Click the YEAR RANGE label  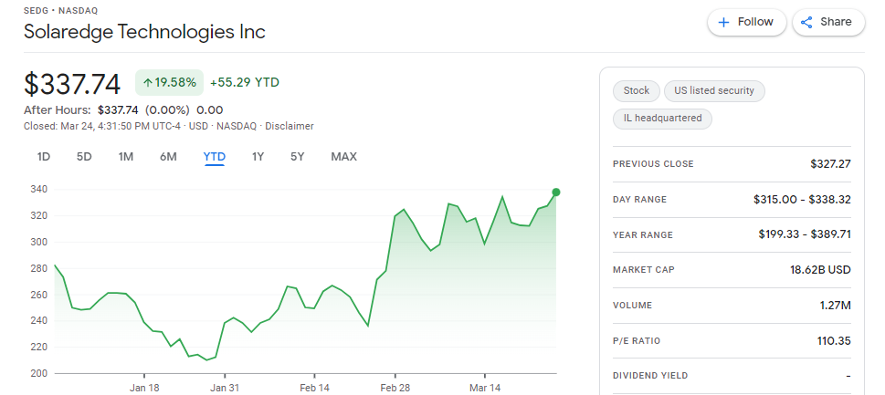click(x=643, y=235)
